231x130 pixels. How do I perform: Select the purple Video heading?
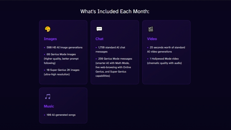(x=152, y=39)
